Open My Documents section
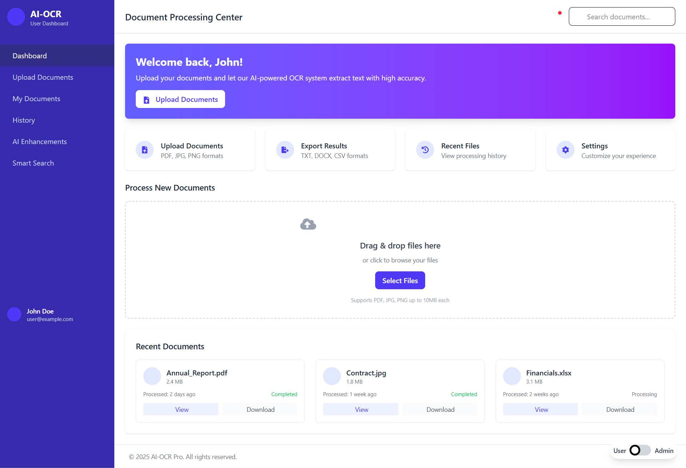The height and width of the screenshot is (468, 686). tap(36, 98)
